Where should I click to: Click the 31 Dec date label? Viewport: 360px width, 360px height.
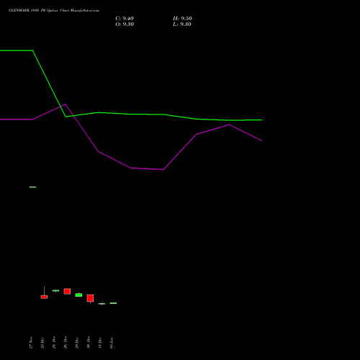[100, 343]
